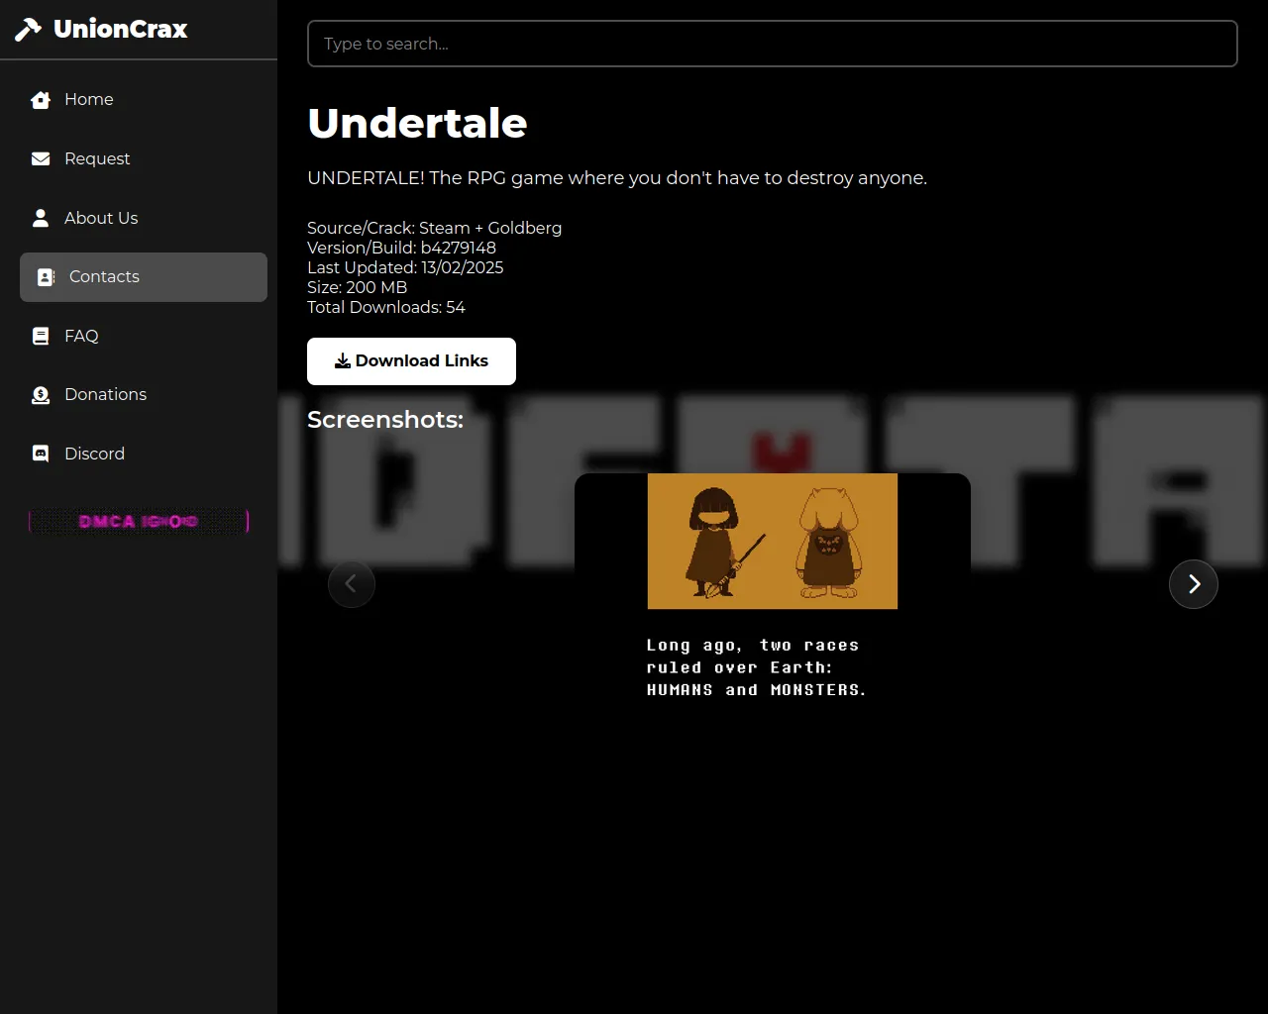Navigate to the About Us text
The image size is (1268, 1014).
point(101,218)
